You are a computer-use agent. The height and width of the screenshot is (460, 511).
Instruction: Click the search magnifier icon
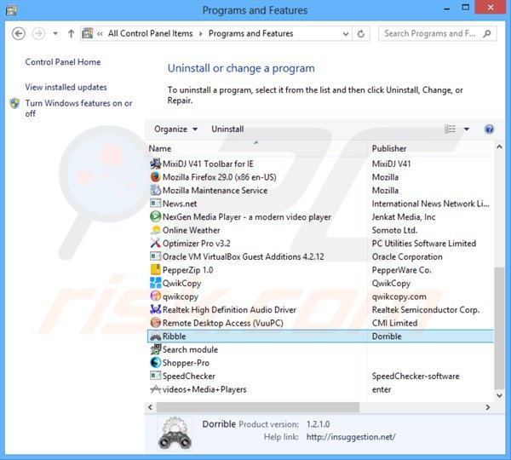pyautogui.click(x=487, y=33)
